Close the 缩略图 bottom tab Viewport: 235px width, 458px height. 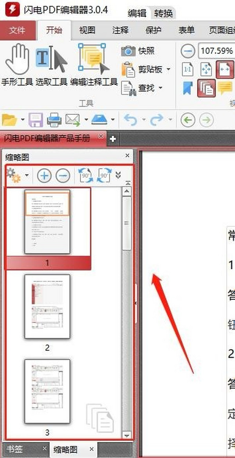coord(91,449)
